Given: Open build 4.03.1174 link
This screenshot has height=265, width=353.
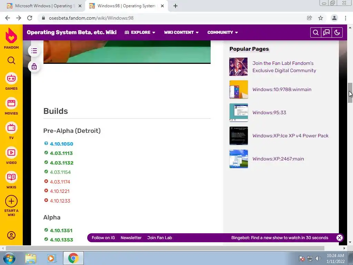Looking at the screenshot, I should (60, 181).
